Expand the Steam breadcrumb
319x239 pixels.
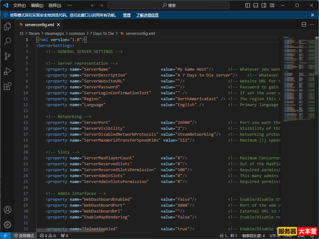point(34,34)
